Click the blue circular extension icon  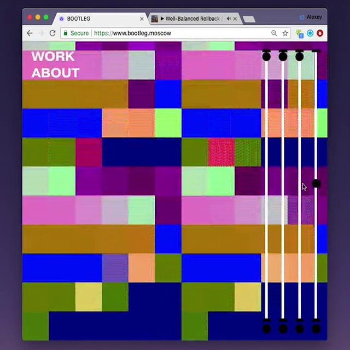point(310,33)
